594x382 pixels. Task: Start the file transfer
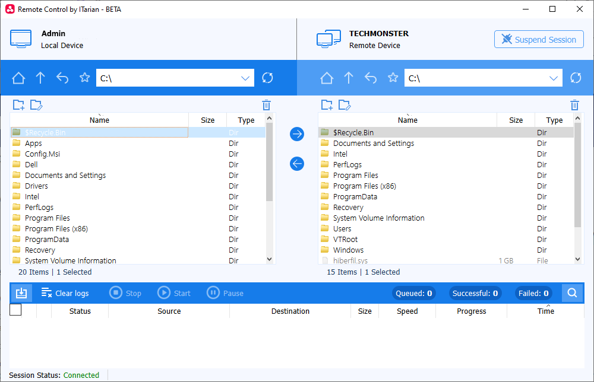coord(174,293)
